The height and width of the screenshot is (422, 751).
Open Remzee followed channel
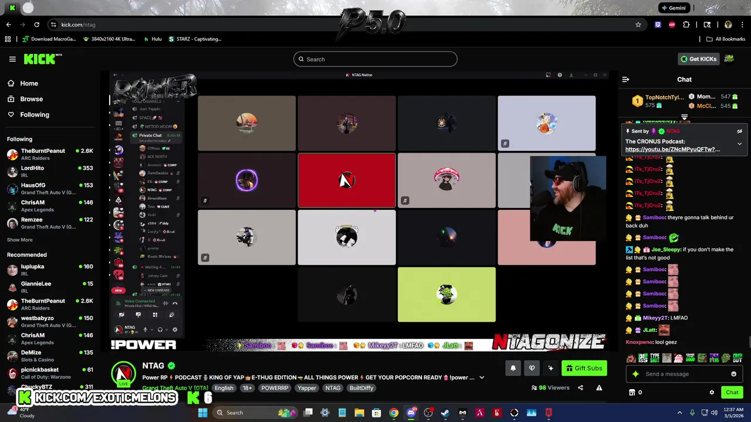(50, 223)
